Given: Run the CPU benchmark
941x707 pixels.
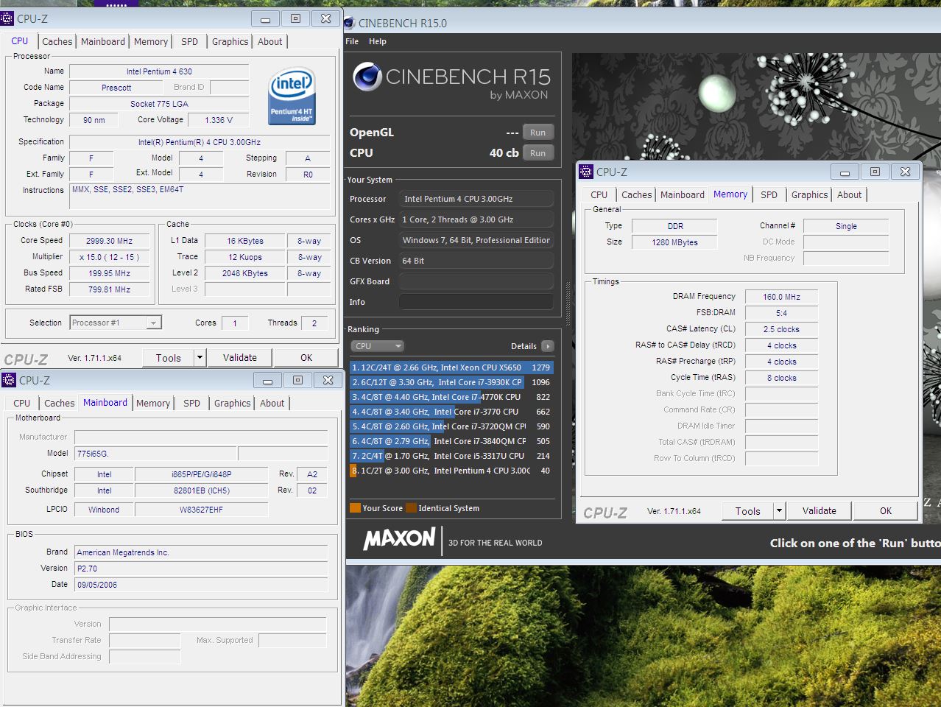Looking at the screenshot, I should 538,153.
